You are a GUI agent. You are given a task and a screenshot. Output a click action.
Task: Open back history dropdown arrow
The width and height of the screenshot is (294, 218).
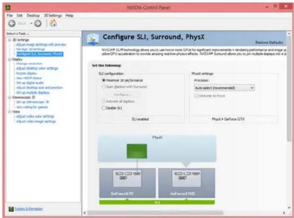[x=31, y=23]
